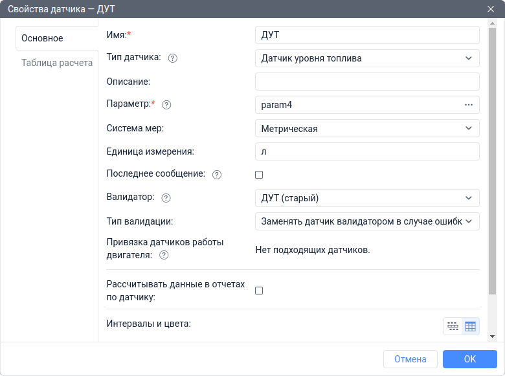Click help icon next to Тип датчика

coord(173,58)
